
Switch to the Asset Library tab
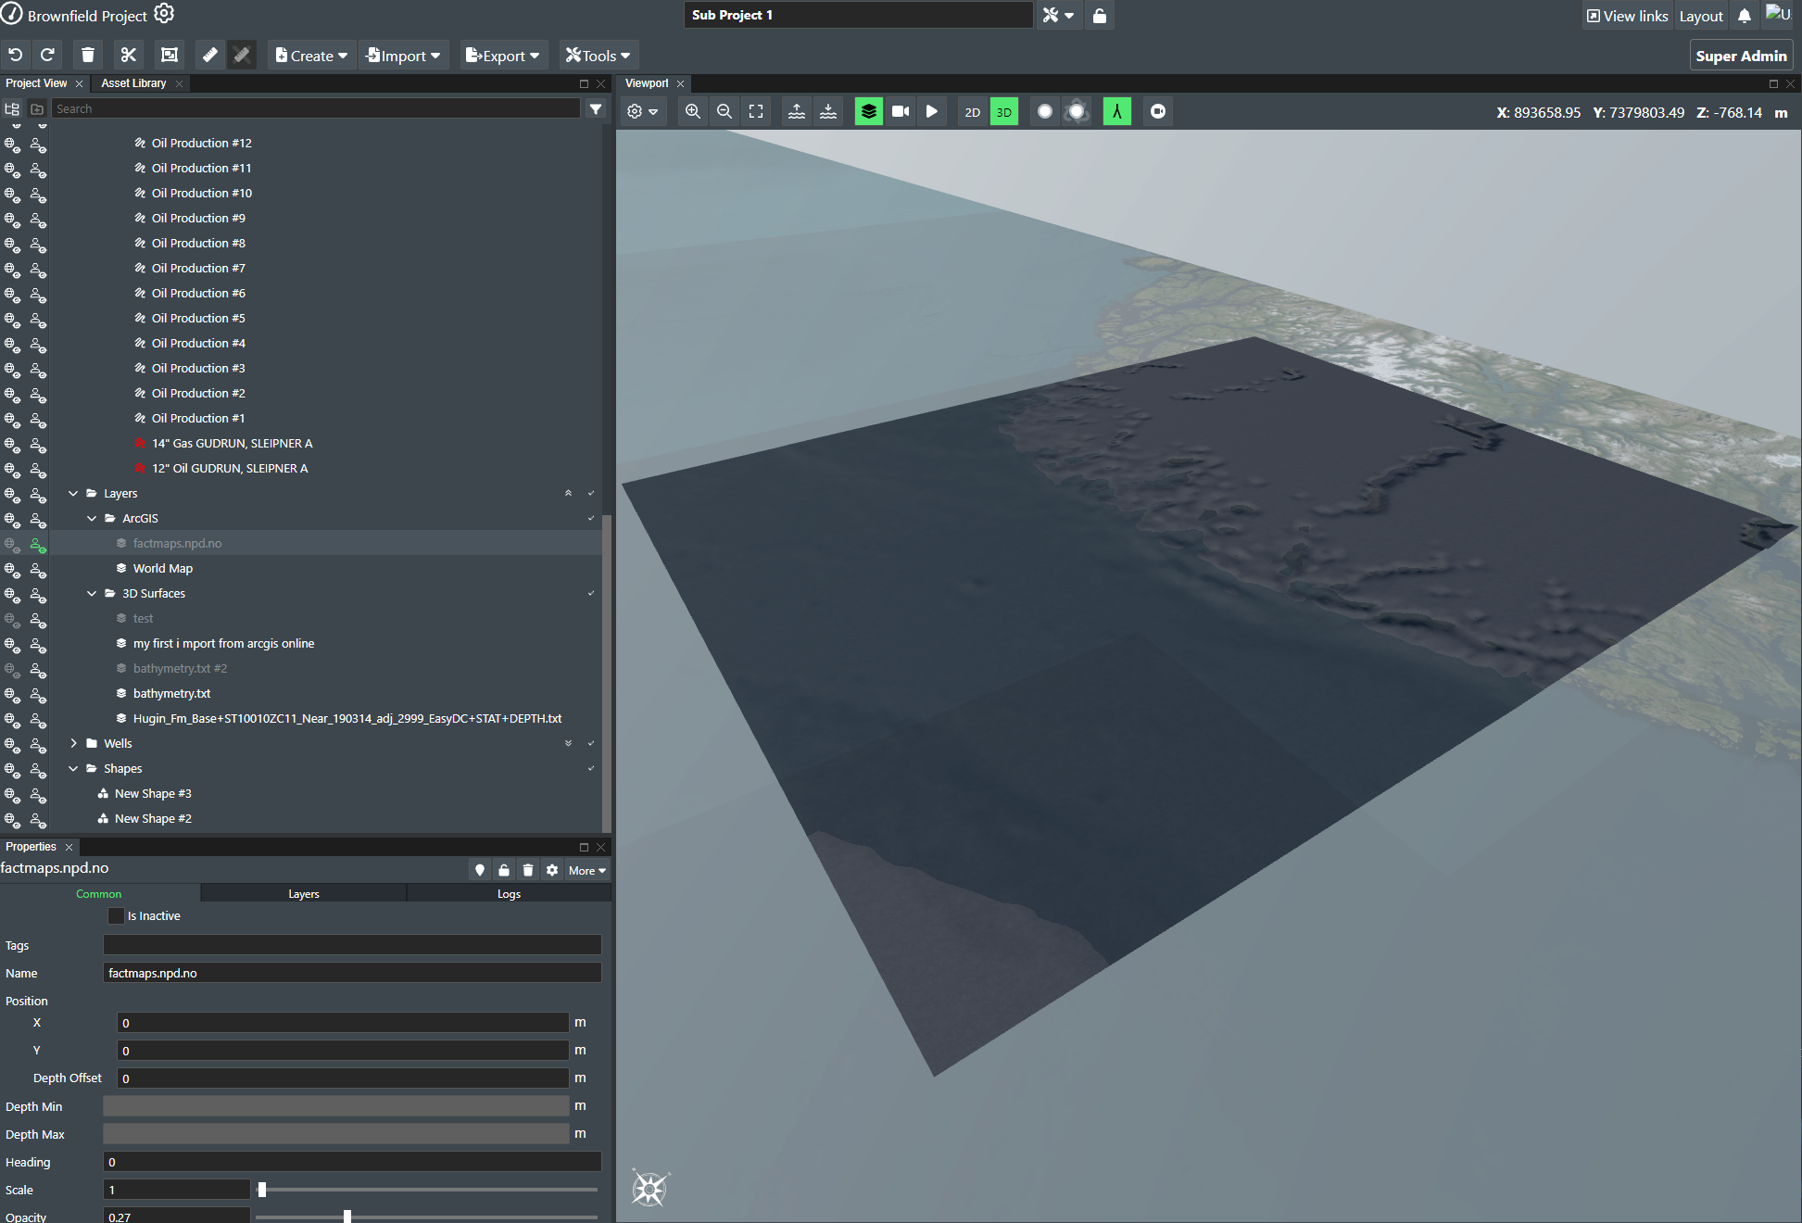click(133, 83)
